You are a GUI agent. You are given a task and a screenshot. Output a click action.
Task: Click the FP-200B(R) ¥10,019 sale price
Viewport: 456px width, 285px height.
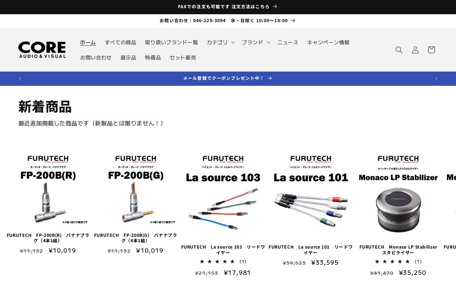(62, 250)
